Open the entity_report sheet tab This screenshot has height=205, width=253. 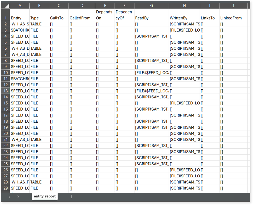point(45,196)
